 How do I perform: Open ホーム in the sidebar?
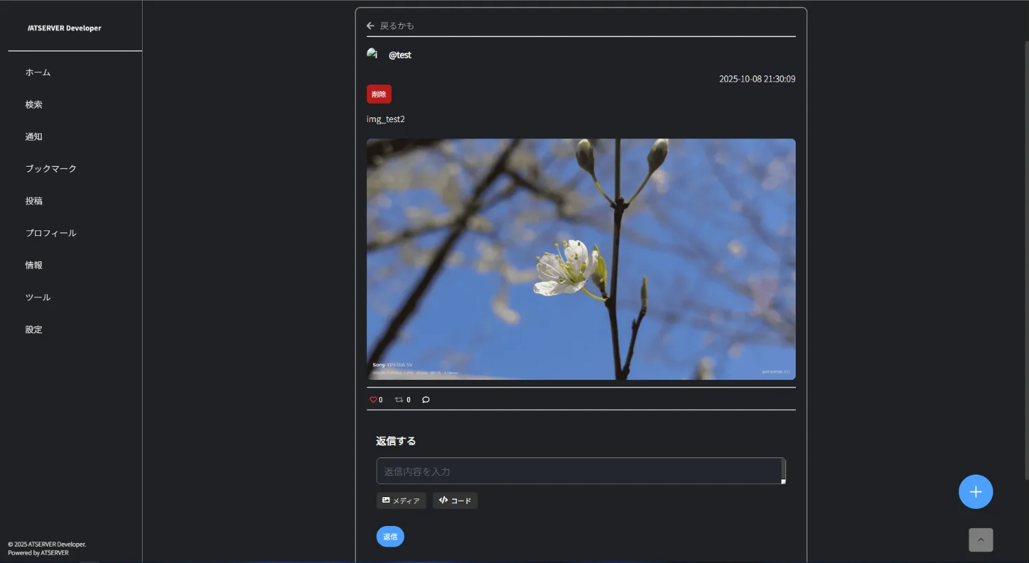pyautogui.click(x=38, y=73)
